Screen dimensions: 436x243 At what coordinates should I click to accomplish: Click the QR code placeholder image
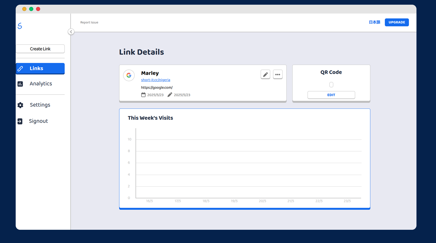331,85
